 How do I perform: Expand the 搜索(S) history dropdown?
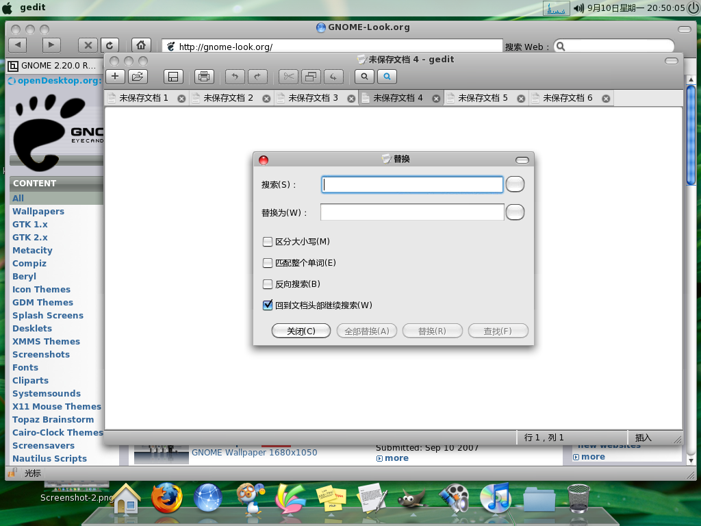point(515,184)
